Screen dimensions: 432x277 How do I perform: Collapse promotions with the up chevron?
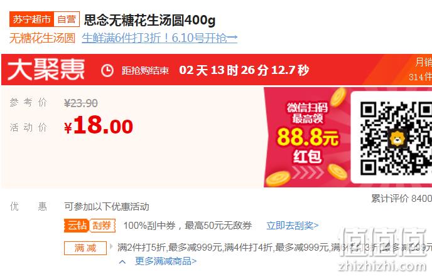[122, 261]
